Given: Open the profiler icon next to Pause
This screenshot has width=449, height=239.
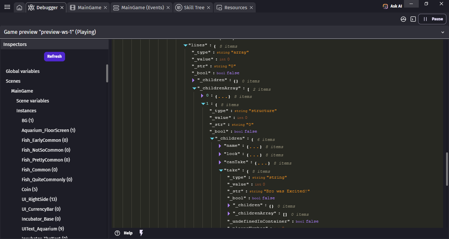Looking at the screenshot, I should coord(403,19).
